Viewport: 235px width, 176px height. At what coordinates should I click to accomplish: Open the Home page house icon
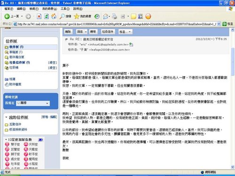pyautogui.click(x=54, y=16)
